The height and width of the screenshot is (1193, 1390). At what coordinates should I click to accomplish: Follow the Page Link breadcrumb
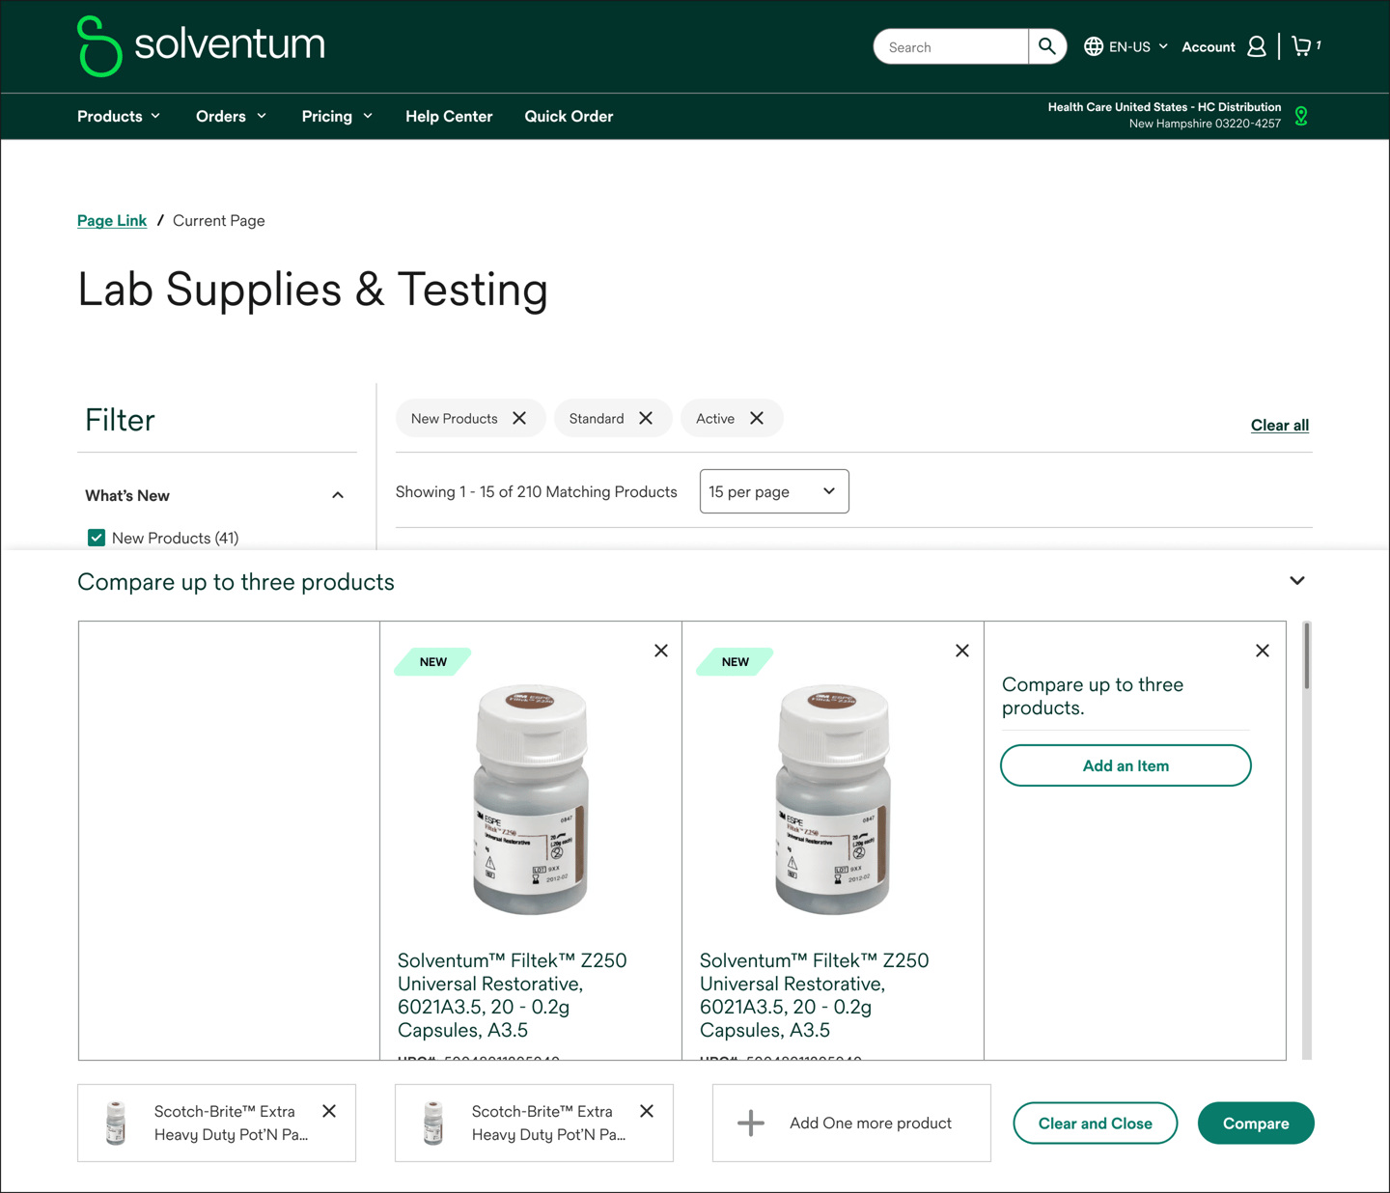tap(112, 220)
